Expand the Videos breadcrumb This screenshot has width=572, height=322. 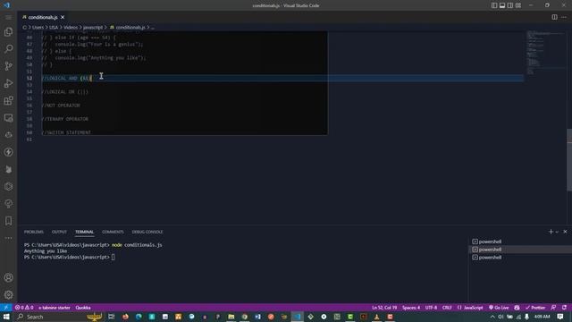click(71, 28)
